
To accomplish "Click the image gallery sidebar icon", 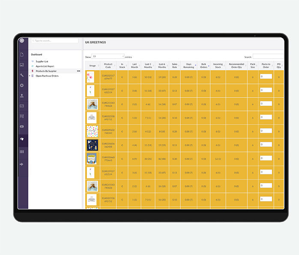I will point(22,65).
